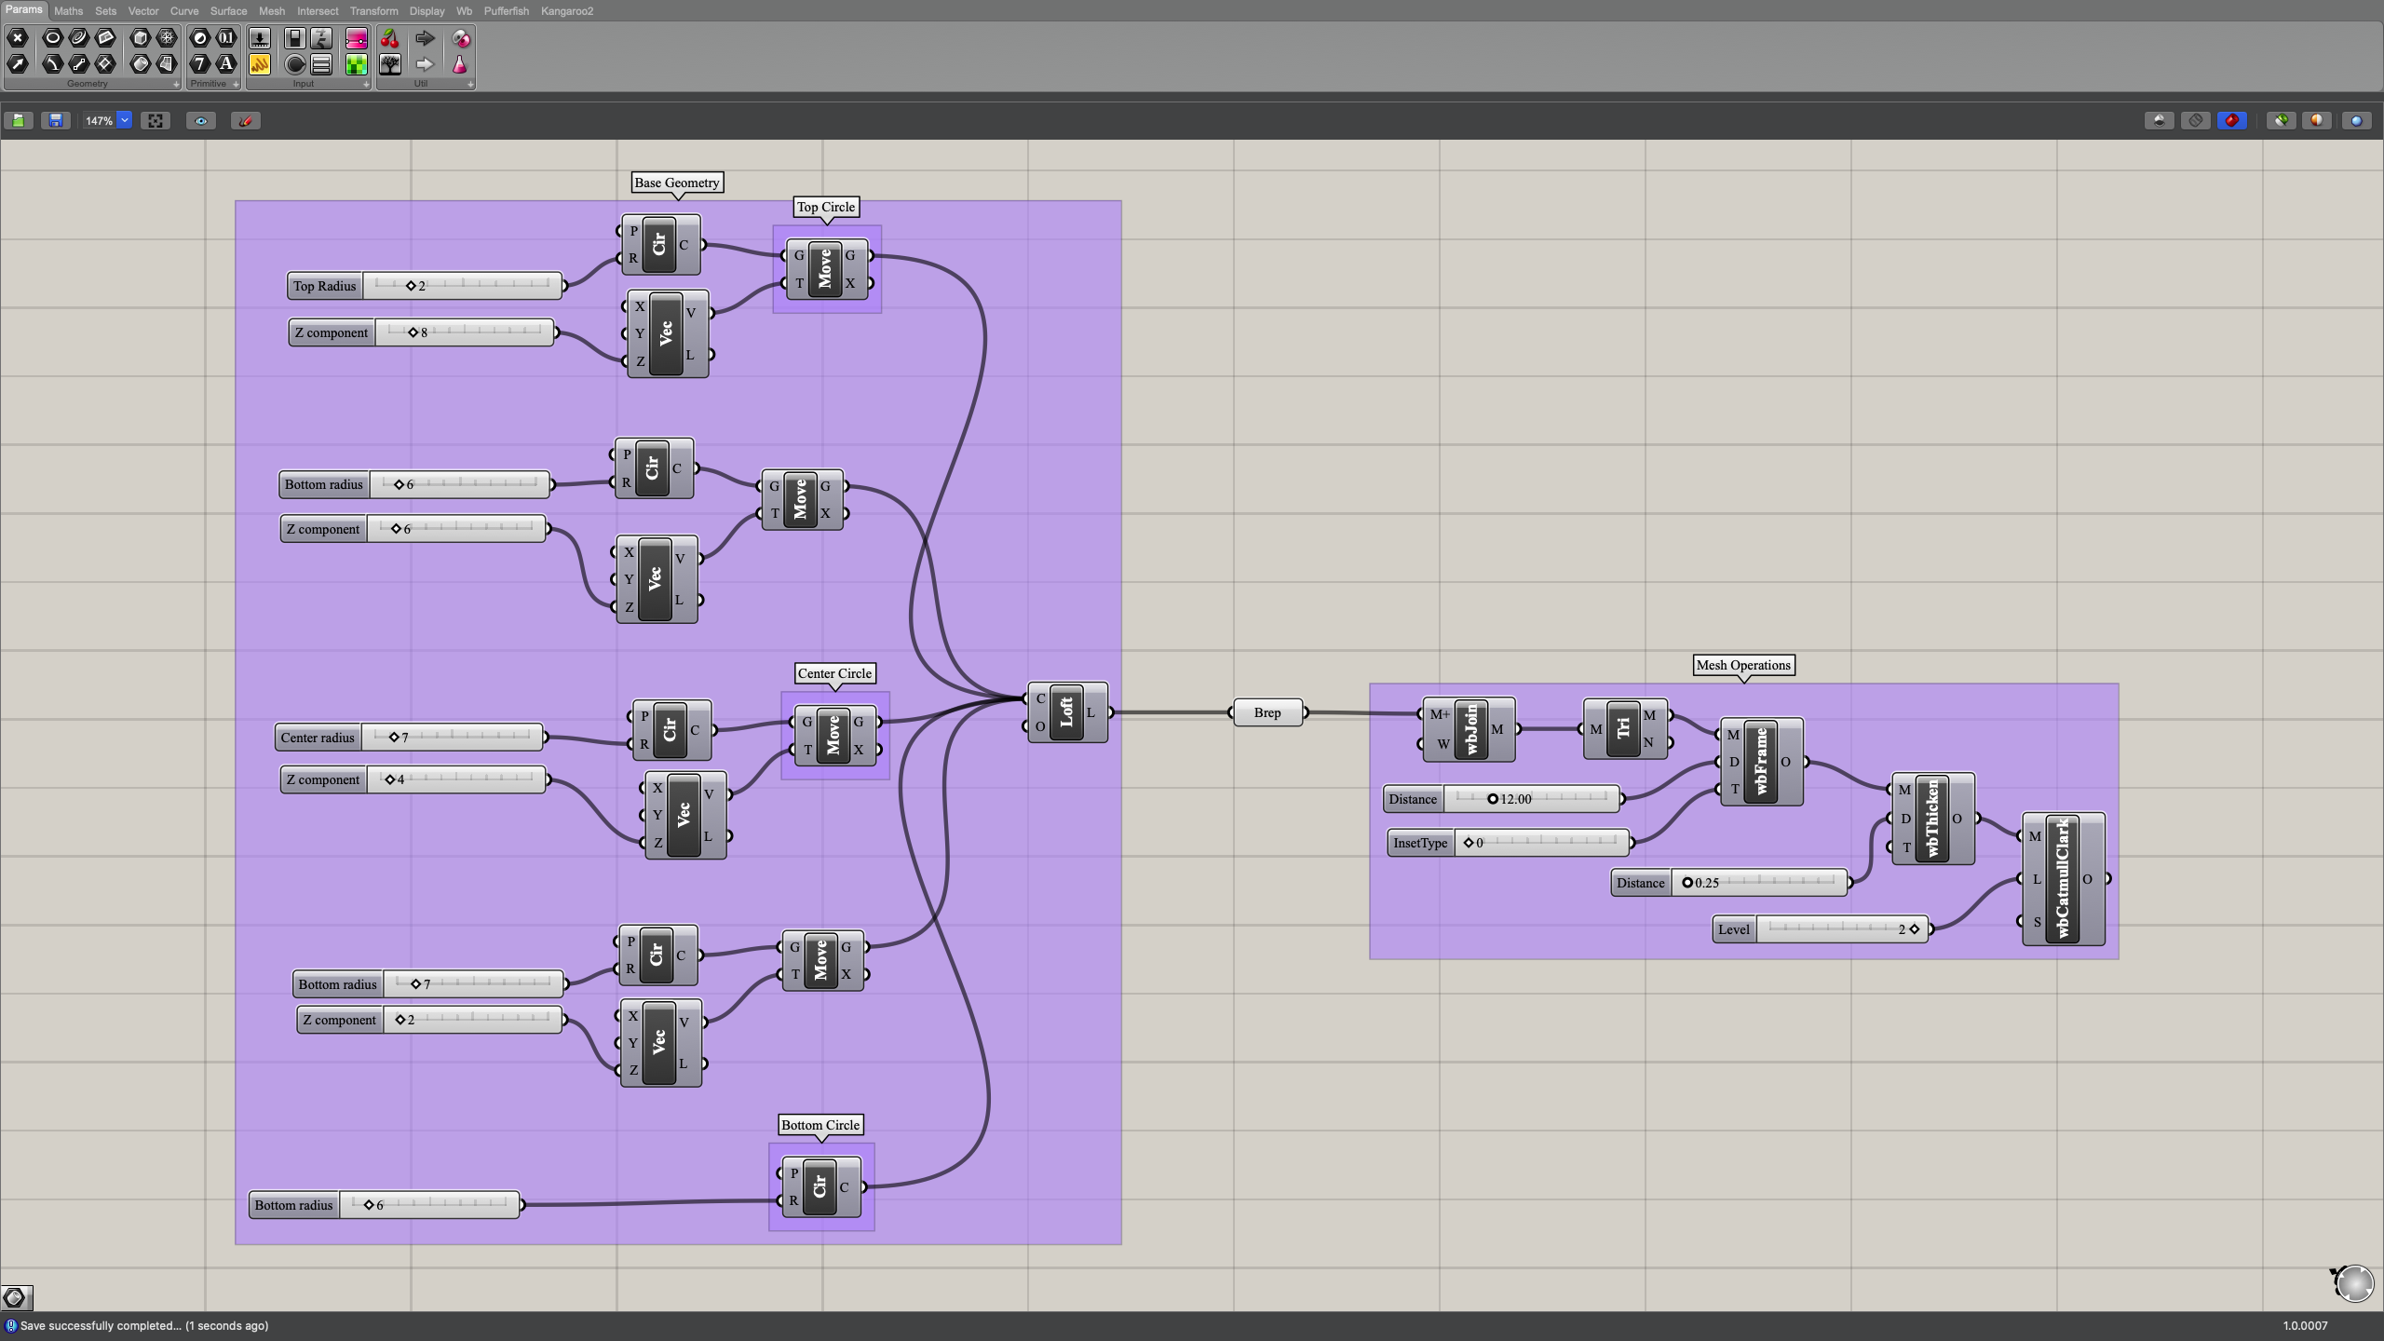Click the green Open File icon

pyautogui.click(x=19, y=120)
